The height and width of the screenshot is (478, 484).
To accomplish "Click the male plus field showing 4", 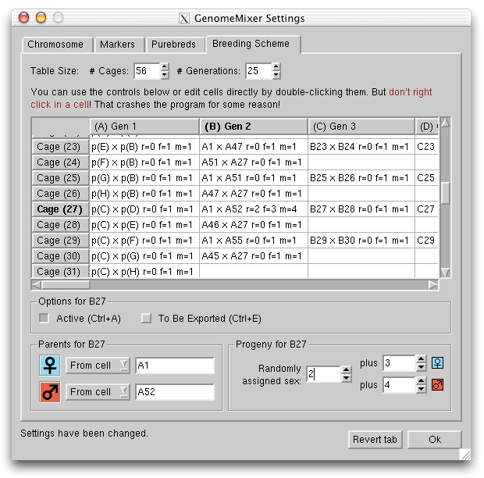I will pos(400,385).
